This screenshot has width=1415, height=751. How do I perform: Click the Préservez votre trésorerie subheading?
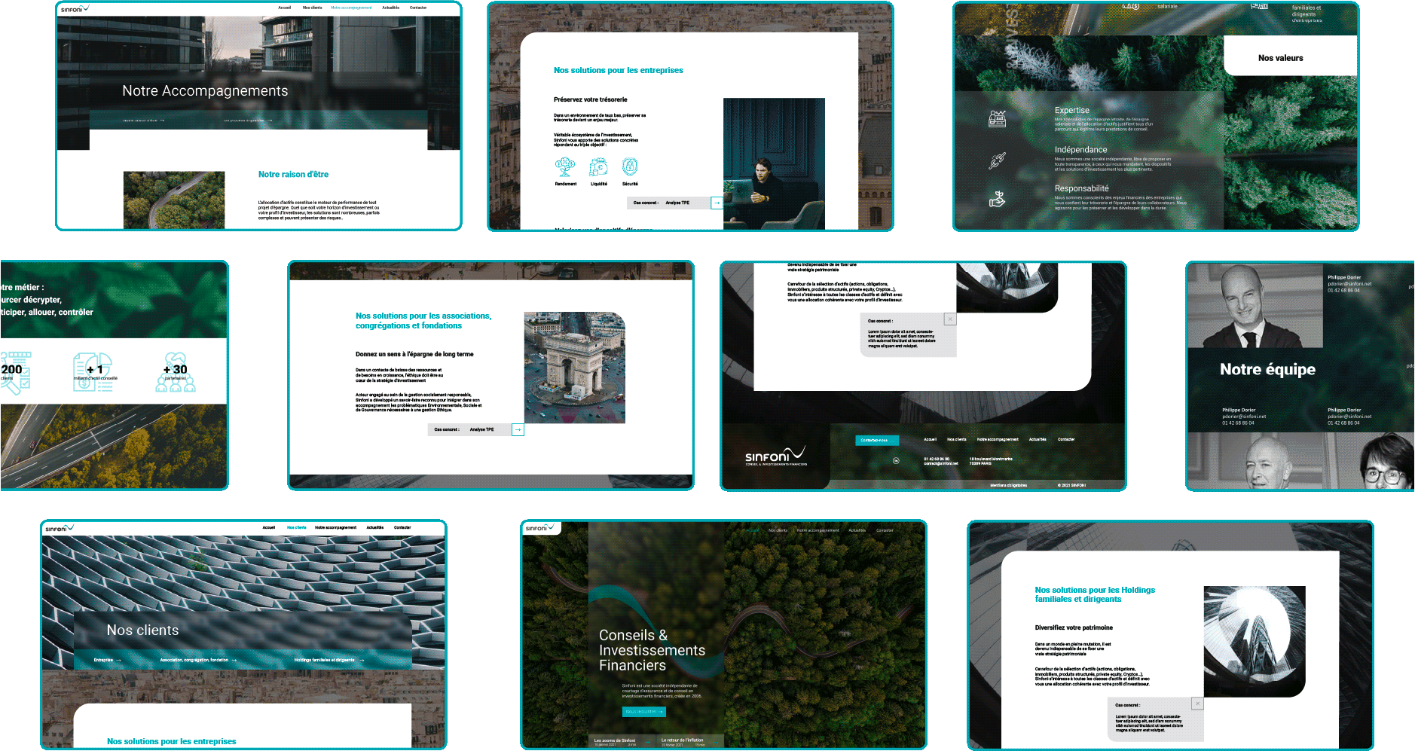[590, 99]
